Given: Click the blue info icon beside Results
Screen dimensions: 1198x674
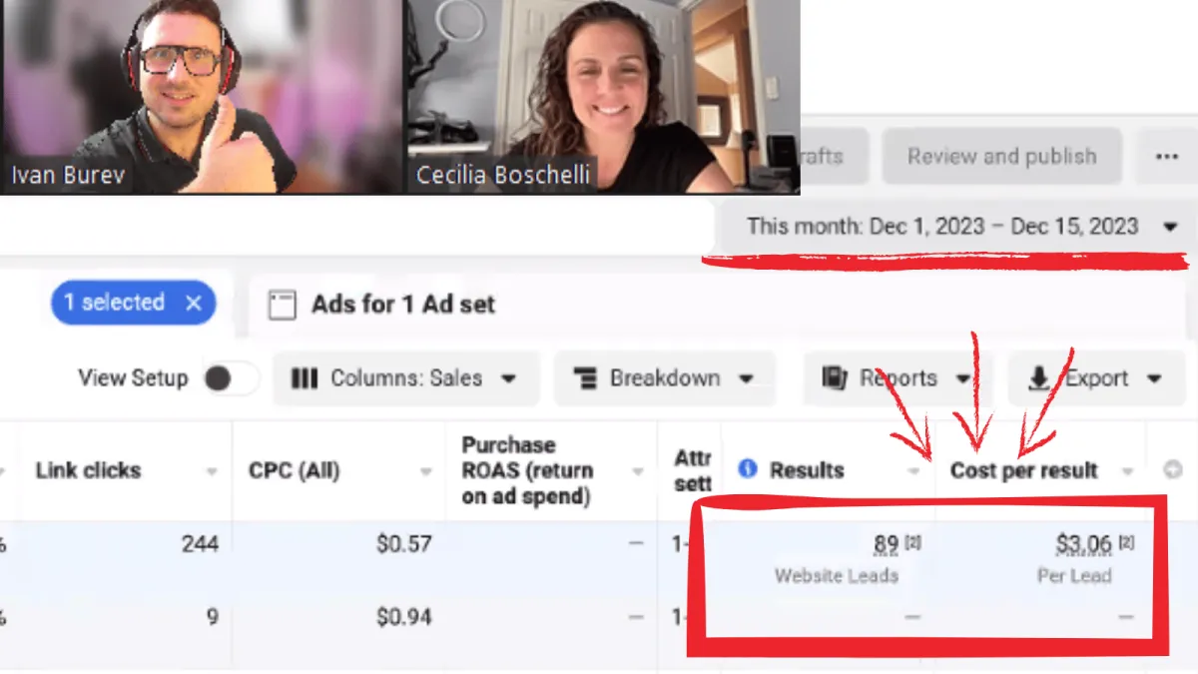Looking at the screenshot, I should [747, 469].
